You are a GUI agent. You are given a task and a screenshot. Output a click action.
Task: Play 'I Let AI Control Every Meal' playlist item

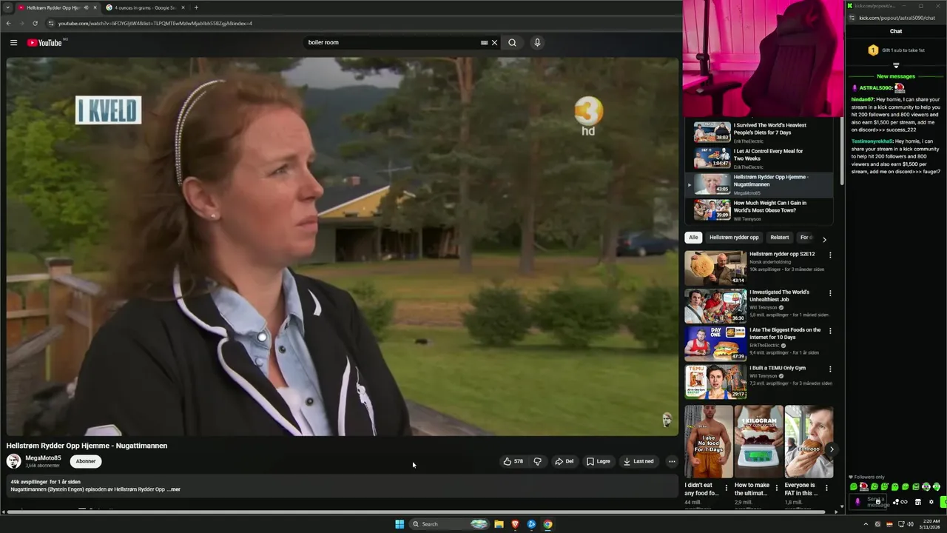click(x=759, y=158)
